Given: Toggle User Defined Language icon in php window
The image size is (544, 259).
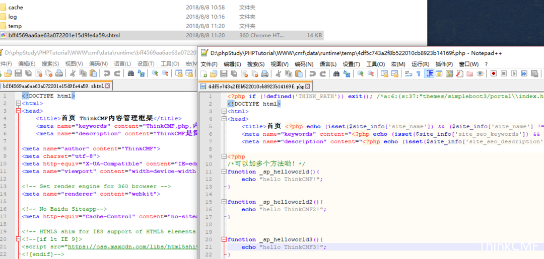Looking at the screenshot, I should (439, 73).
